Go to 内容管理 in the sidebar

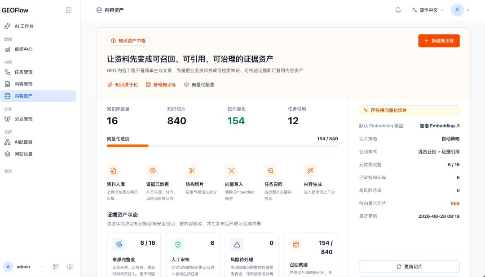pyautogui.click(x=38, y=84)
